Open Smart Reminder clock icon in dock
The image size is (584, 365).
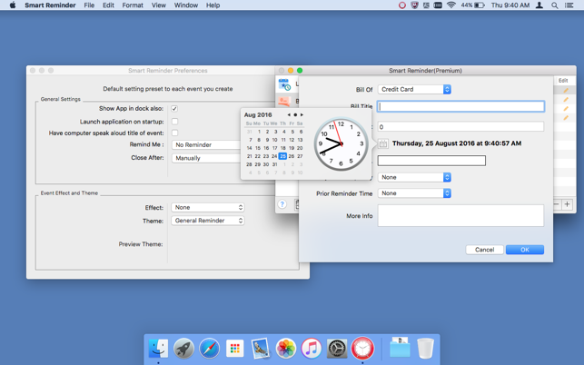click(x=362, y=348)
